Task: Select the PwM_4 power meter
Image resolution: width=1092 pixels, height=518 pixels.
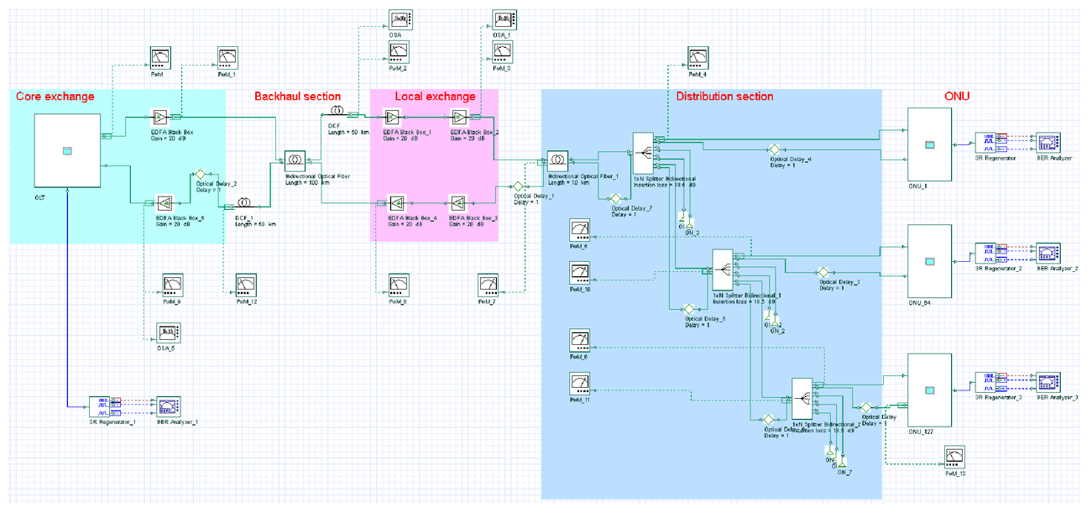Action: point(698,58)
